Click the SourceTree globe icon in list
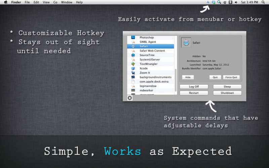Screen dimensions: 269x168 click(x=133, y=55)
